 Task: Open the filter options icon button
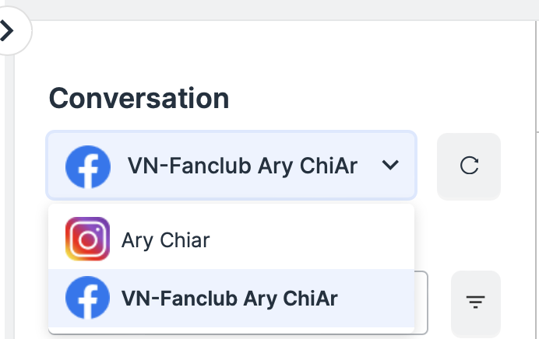475,302
